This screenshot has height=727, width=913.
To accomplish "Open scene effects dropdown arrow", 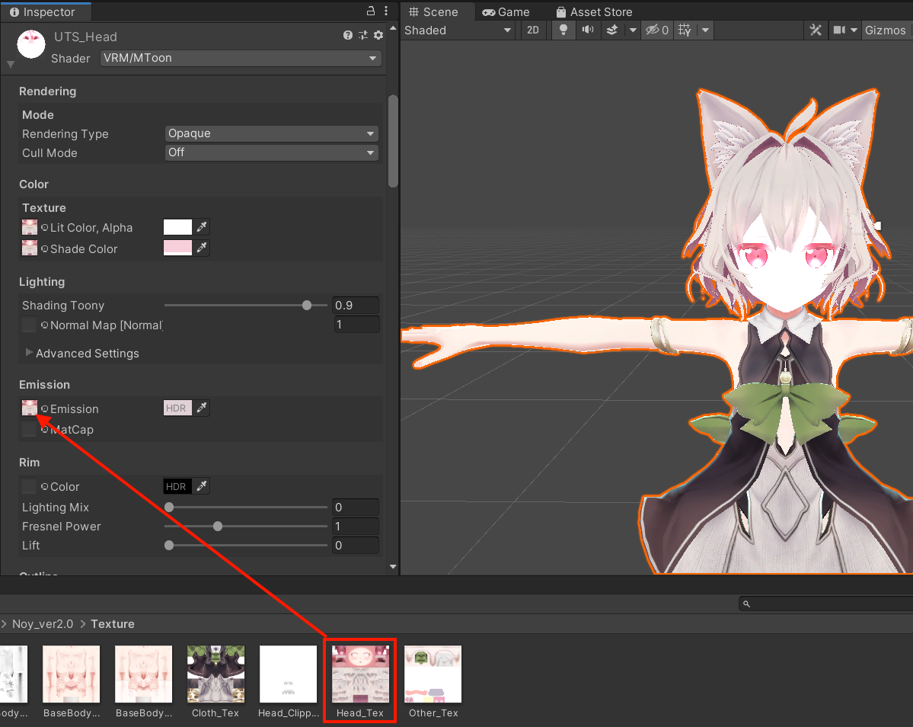I will point(632,30).
